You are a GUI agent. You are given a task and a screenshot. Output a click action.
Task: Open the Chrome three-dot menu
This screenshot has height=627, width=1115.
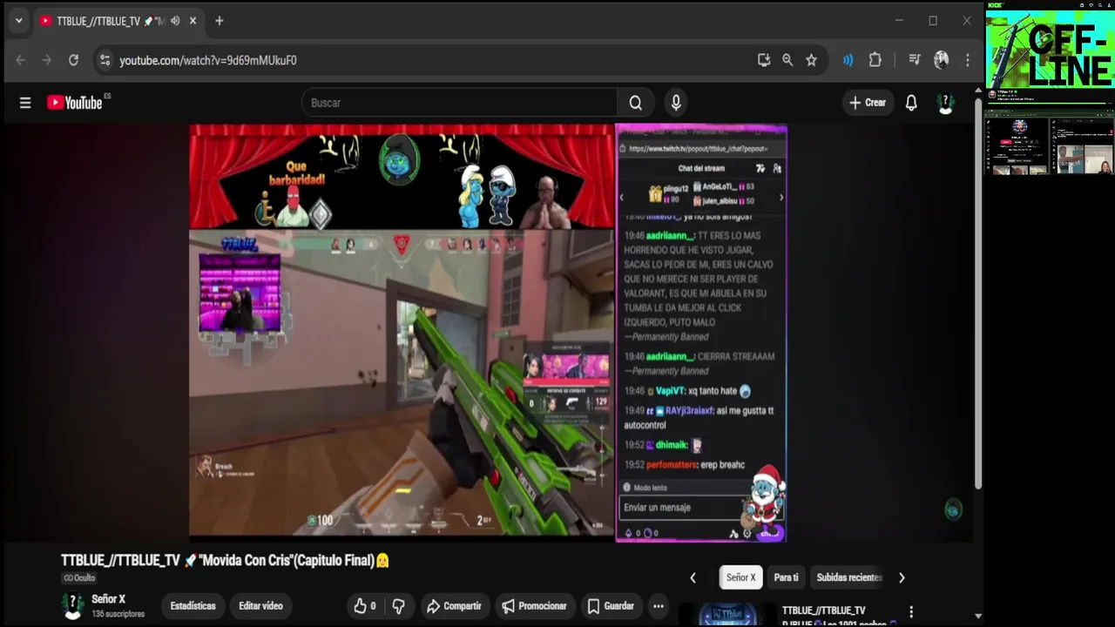point(967,60)
